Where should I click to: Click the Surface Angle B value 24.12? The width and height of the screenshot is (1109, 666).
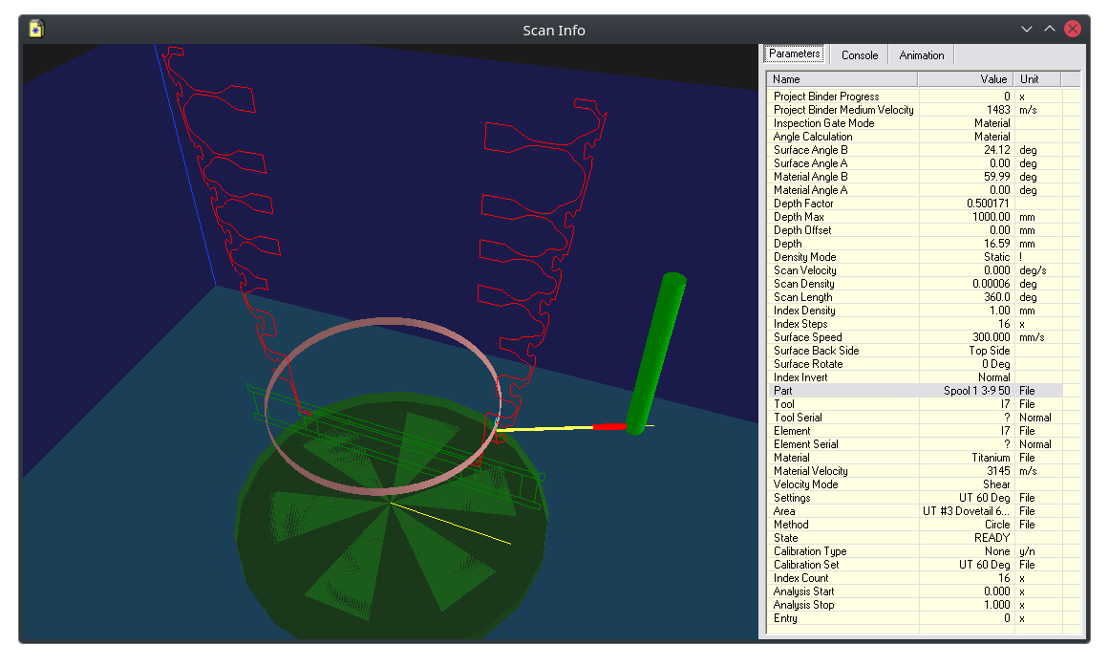997,150
